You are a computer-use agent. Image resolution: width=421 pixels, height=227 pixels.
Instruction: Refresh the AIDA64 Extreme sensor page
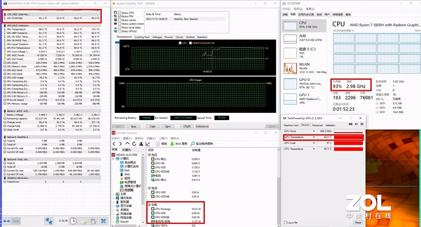pos(134,144)
